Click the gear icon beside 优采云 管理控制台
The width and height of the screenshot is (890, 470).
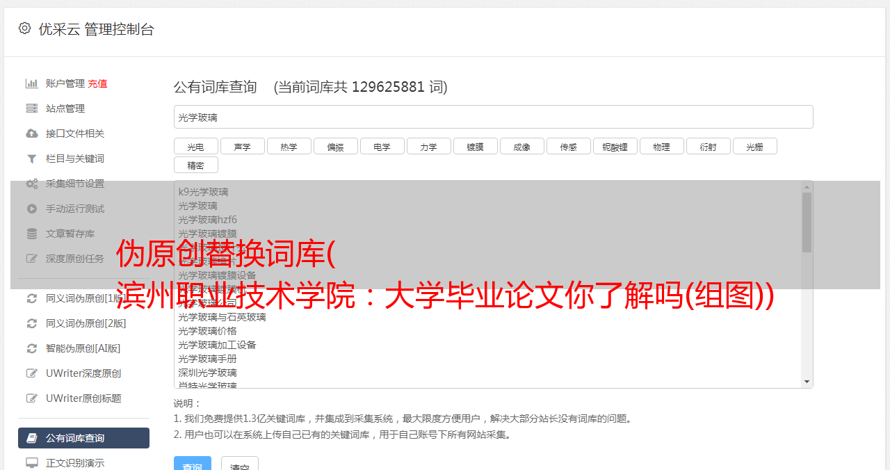[x=25, y=29]
